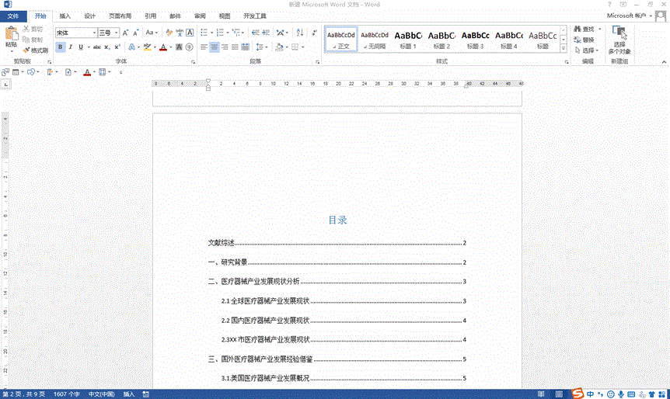Switch to the Insert (插入) tab
The image size is (670, 399).
point(65,16)
